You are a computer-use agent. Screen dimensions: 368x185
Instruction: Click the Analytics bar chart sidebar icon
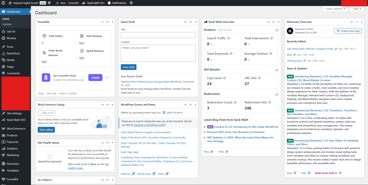(3, 148)
